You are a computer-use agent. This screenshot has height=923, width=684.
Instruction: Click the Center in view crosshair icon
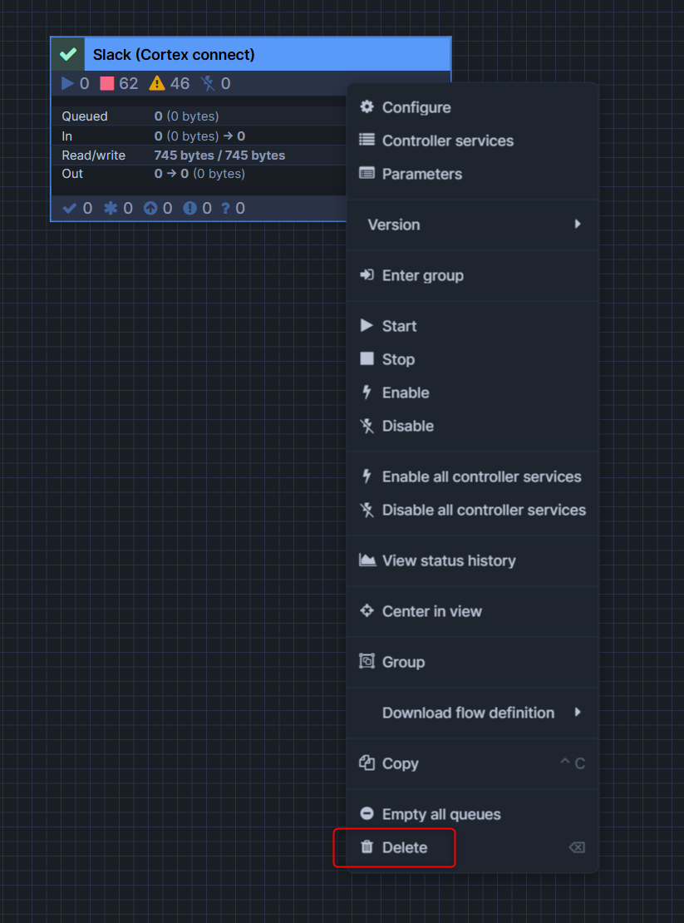[367, 611]
